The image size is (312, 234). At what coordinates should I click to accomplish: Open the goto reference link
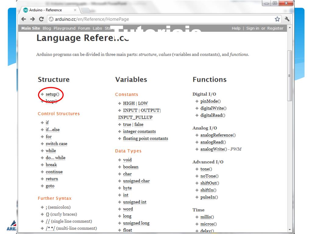(50, 186)
